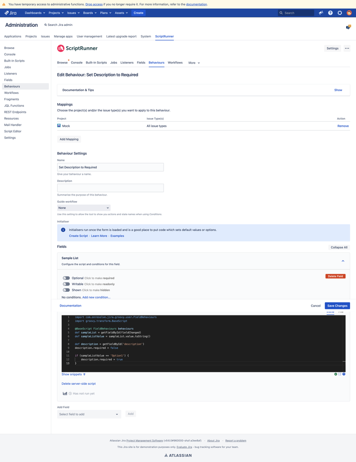Select the System admin tab
Screen dimensions: 356x462
click(145, 36)
